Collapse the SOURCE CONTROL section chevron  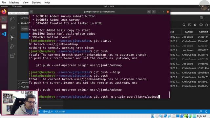click(x=19, y=23)
